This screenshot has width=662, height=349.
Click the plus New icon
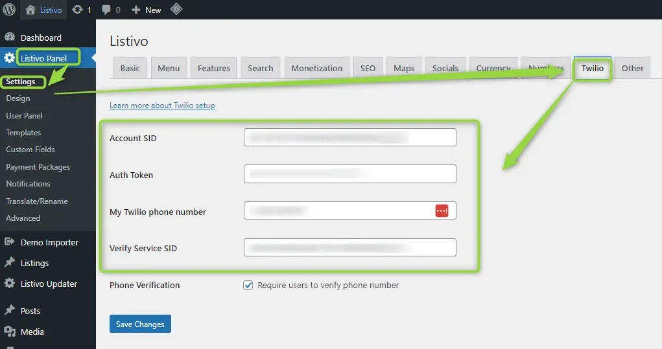coord(136,10)
